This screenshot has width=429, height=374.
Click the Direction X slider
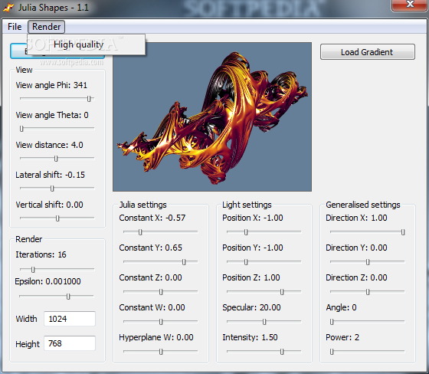[x=367, y=232]
